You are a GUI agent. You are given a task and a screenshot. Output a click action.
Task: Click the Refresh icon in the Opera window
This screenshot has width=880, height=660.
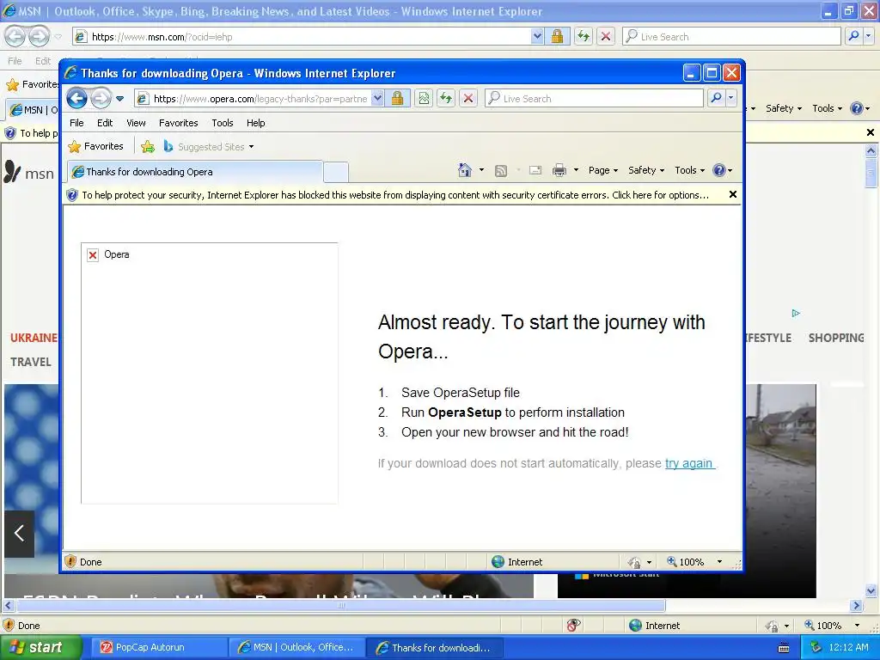(x=446, y=99)
